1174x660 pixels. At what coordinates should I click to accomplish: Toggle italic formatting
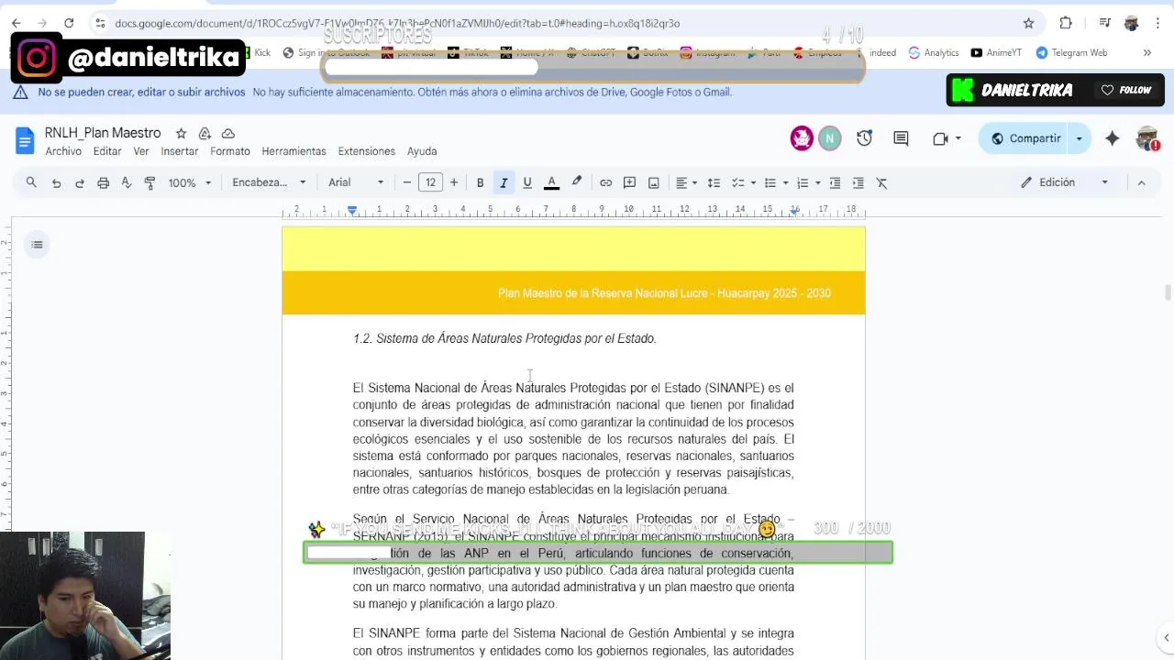pyautogui.click(x=504, y=182)
